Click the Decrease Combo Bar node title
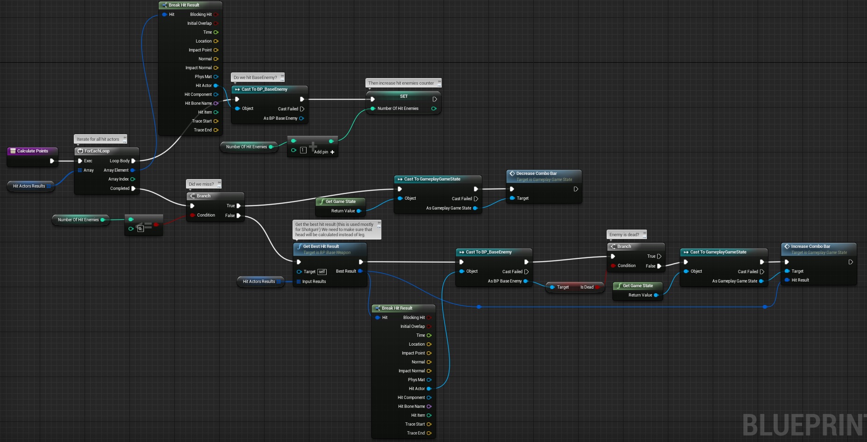867x442 pixels. coord(537,174)
